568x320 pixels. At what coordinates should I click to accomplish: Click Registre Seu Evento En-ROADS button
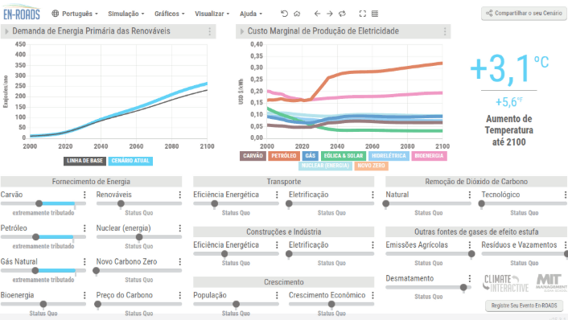coord(524,306)
